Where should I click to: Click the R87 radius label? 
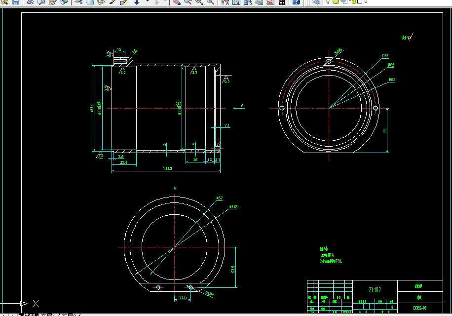385,56
